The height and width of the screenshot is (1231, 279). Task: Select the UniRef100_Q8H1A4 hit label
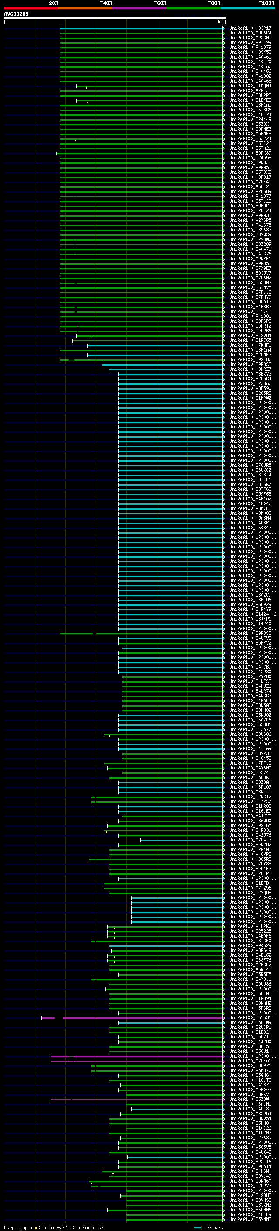click(x=250, y=350)
